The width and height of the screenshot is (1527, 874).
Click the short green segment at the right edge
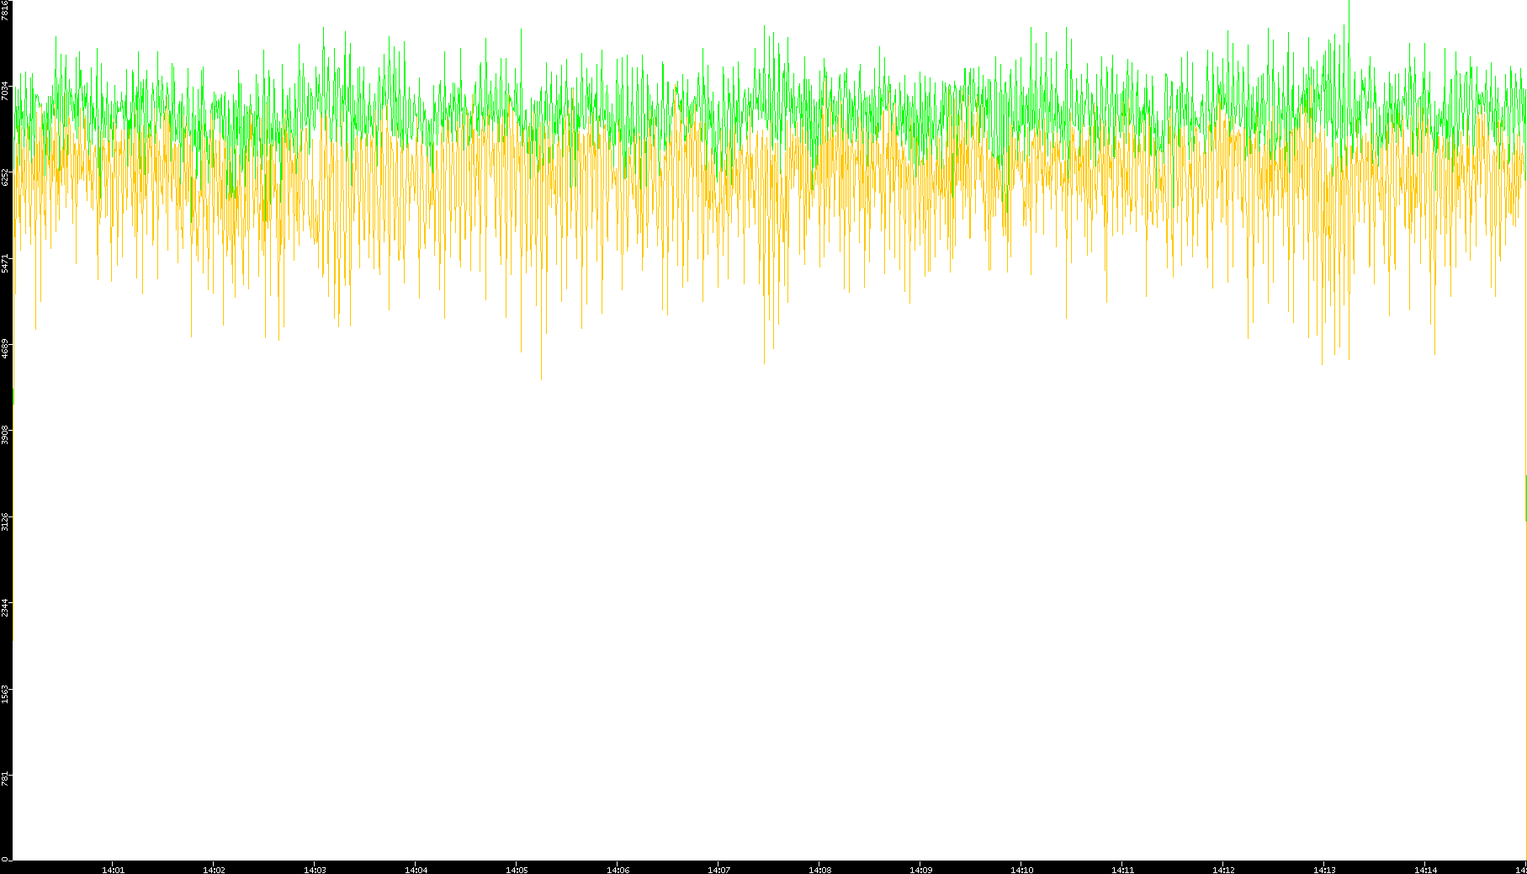coord(1525,498)
